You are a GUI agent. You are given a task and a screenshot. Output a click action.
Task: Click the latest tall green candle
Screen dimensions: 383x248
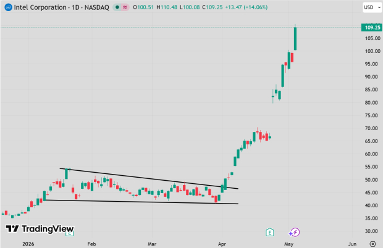295,38
